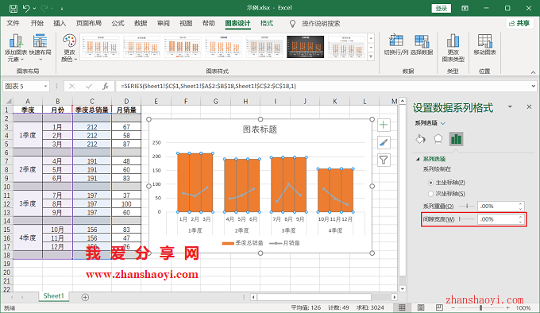
Task: Open the Name Box dropdown arrow
Action: pos(45,86)
